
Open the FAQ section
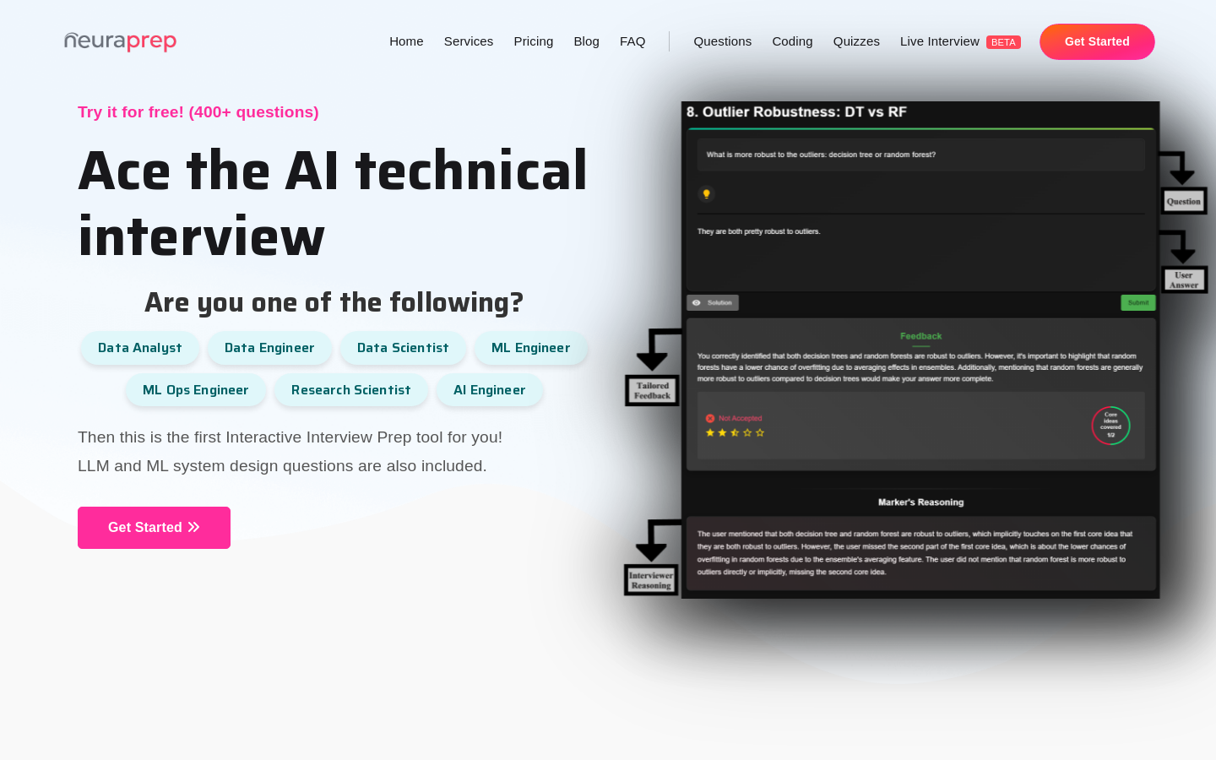(632, 41)
